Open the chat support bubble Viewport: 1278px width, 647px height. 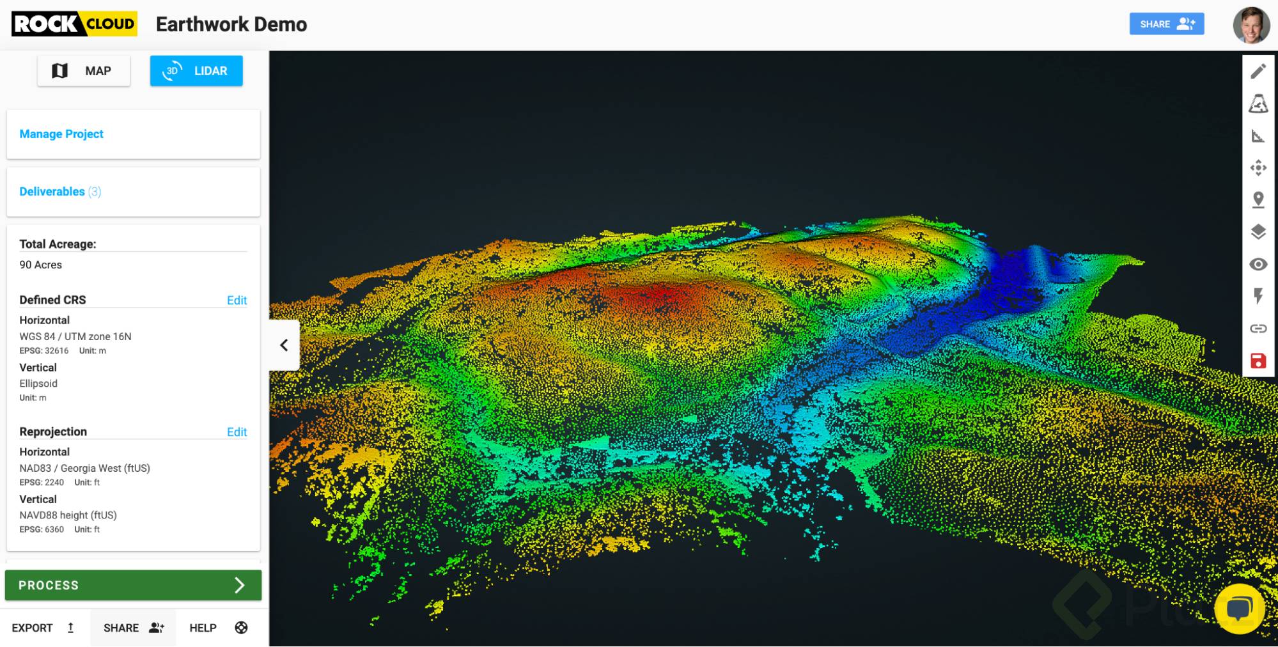click(x=1239, y=608)
